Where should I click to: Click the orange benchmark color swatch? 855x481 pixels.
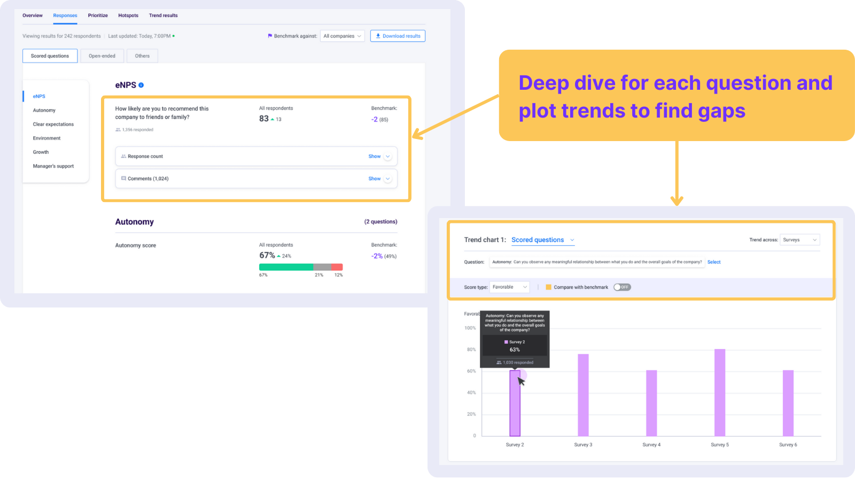point(548,287)
